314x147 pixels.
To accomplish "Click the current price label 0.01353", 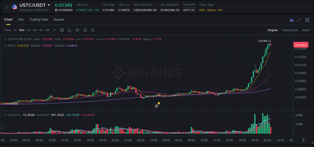I will (x=301, y=45).
